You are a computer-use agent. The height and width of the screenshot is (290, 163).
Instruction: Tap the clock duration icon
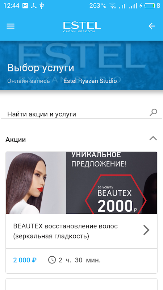(x=52, y=260)
